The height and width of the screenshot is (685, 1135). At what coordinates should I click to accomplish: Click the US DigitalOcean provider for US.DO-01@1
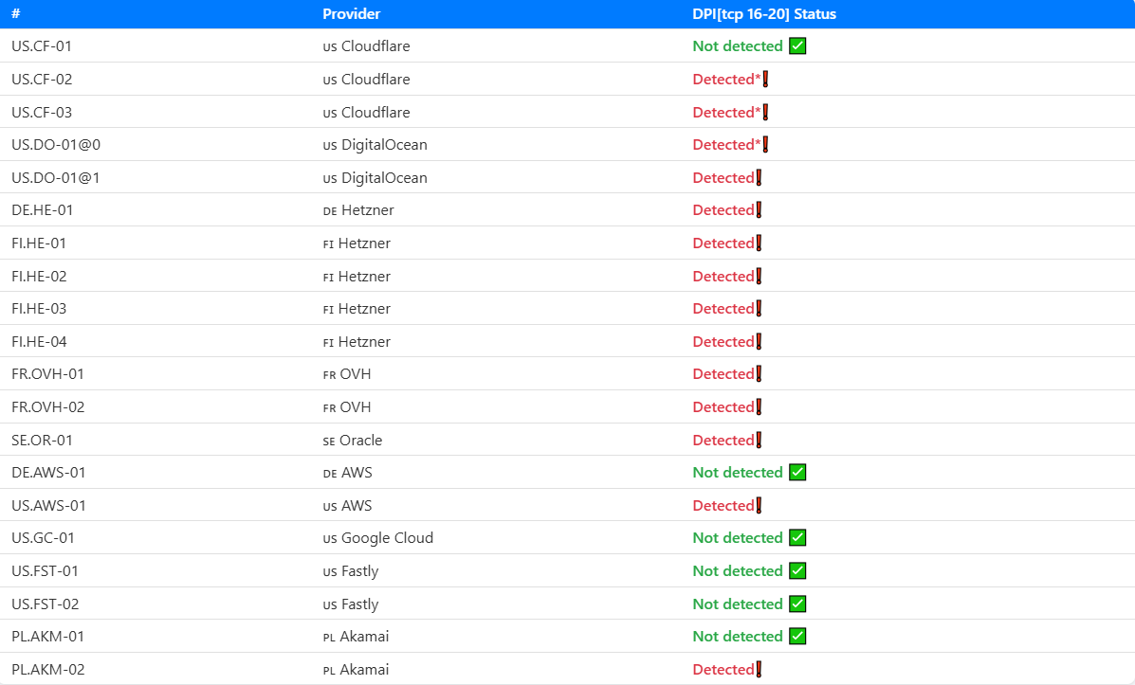coord(375,178)
